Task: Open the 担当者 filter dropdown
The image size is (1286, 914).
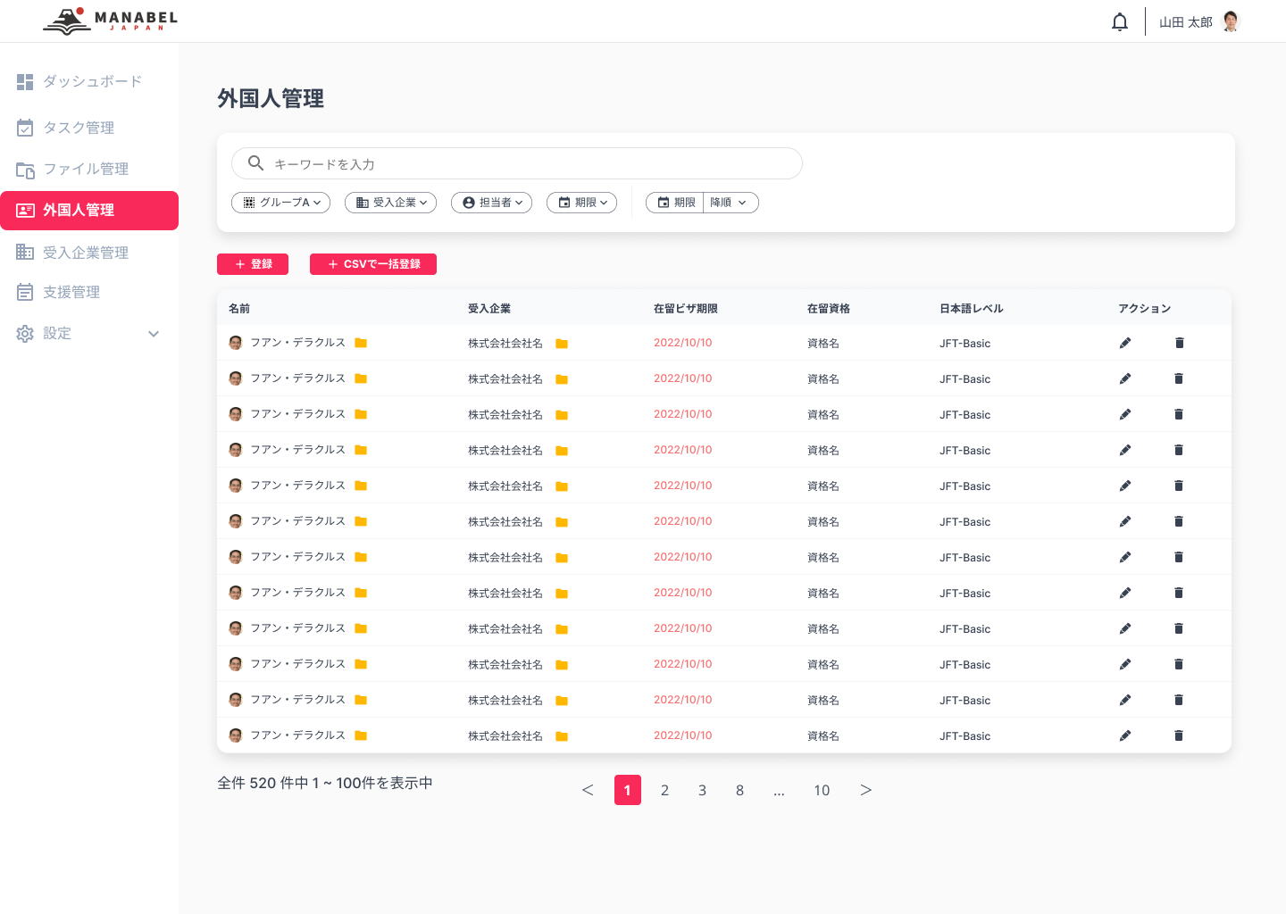Action: [491, 203]
